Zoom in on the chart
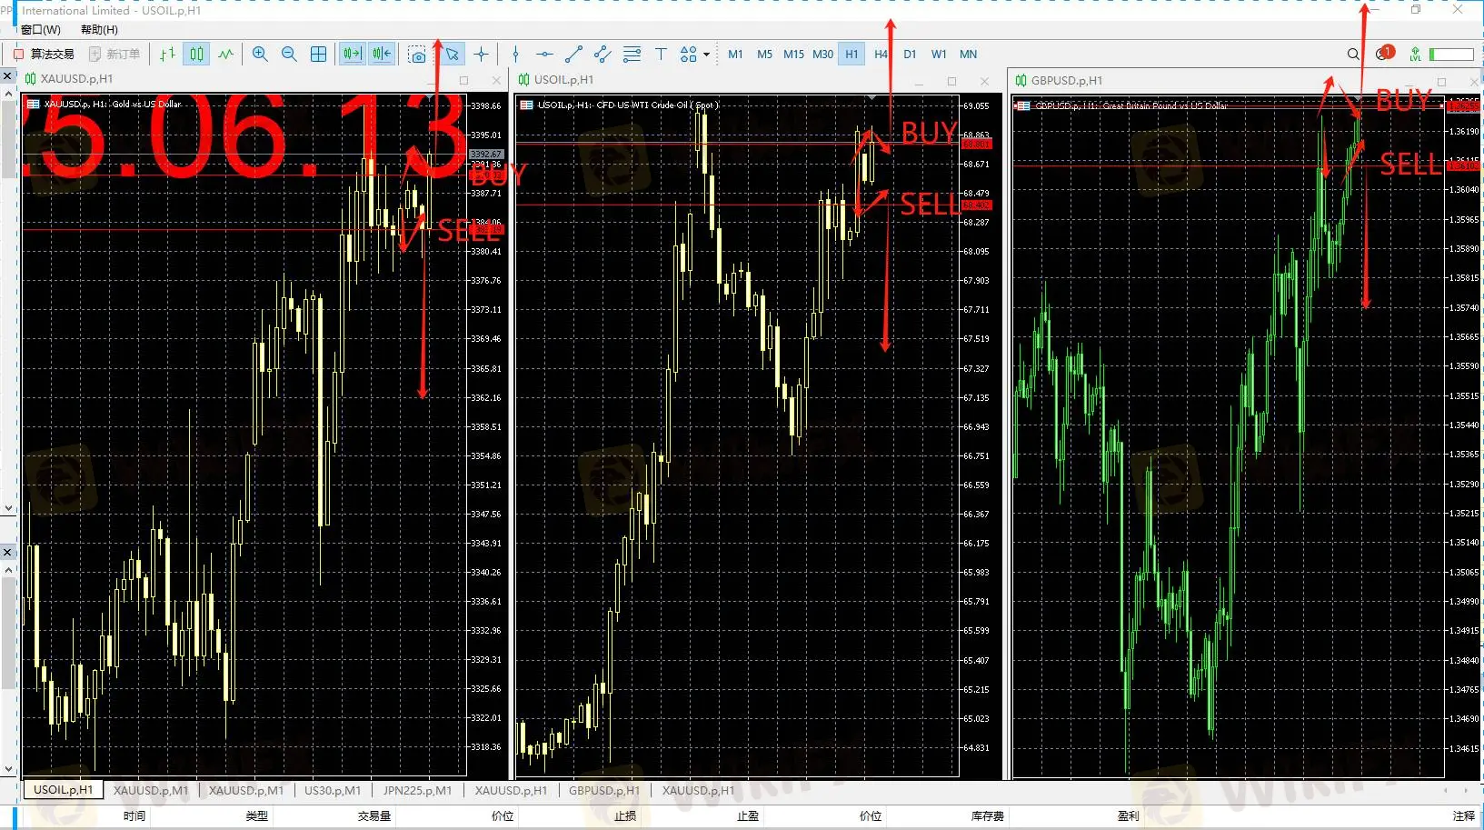This screenshot has width=1484, height=830. point(260,55)
